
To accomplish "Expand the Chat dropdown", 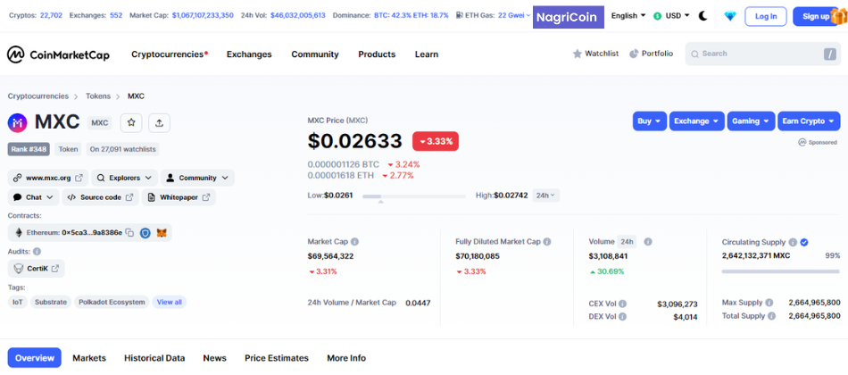I will 34,197.
